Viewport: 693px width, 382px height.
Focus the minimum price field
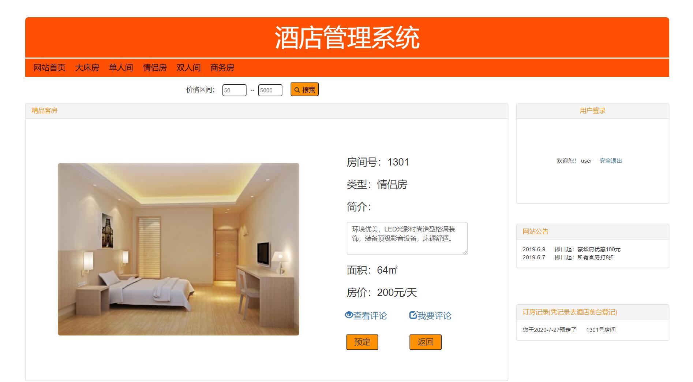[x=235, y=90]
